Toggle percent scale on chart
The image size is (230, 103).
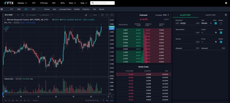point(103,100)
